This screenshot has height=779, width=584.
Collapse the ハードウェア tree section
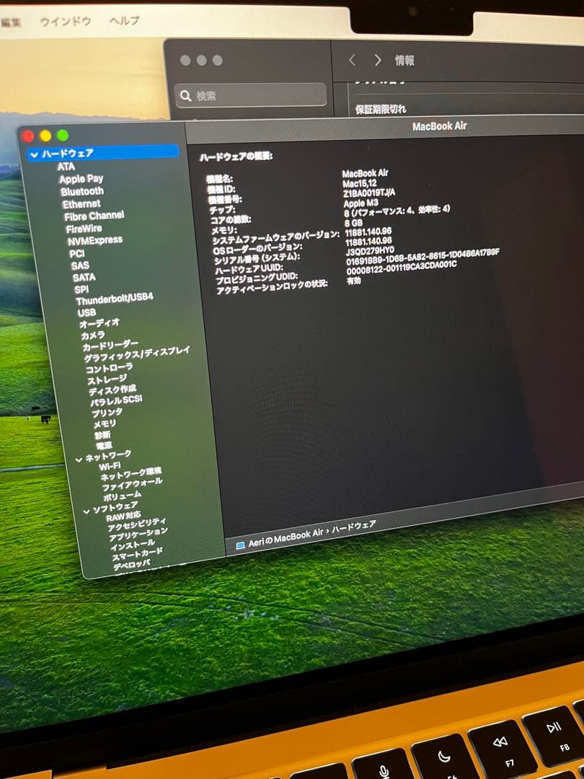point(33,154)
